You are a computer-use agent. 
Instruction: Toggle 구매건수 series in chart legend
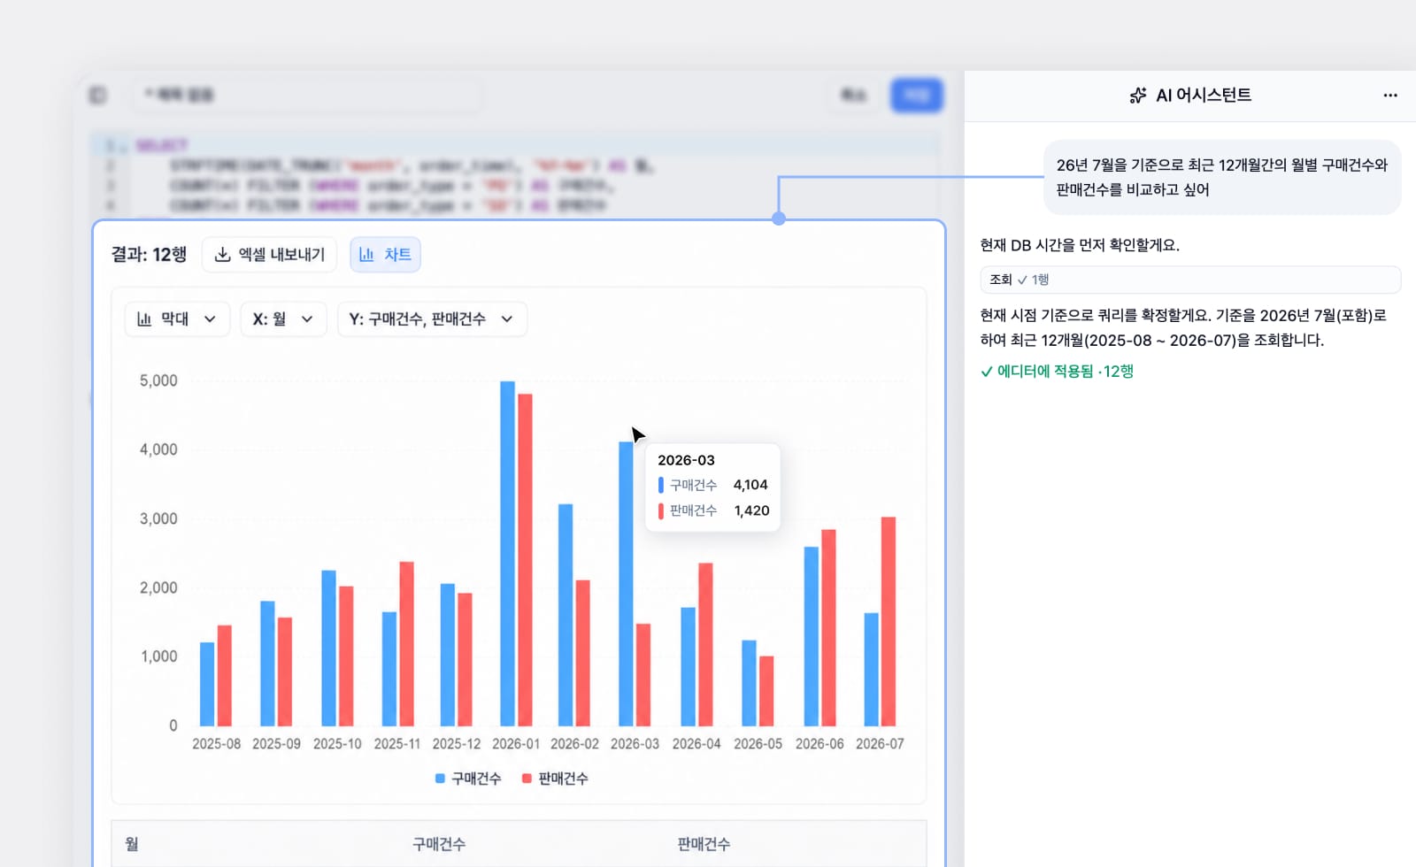click(x=468, y=779)
